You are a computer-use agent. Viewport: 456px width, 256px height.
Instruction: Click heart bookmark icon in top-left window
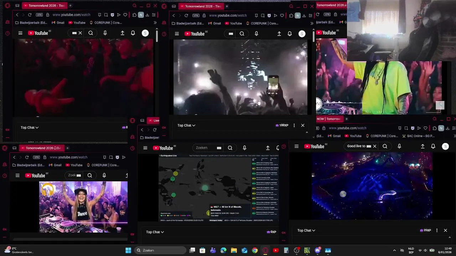coord(125,15)
